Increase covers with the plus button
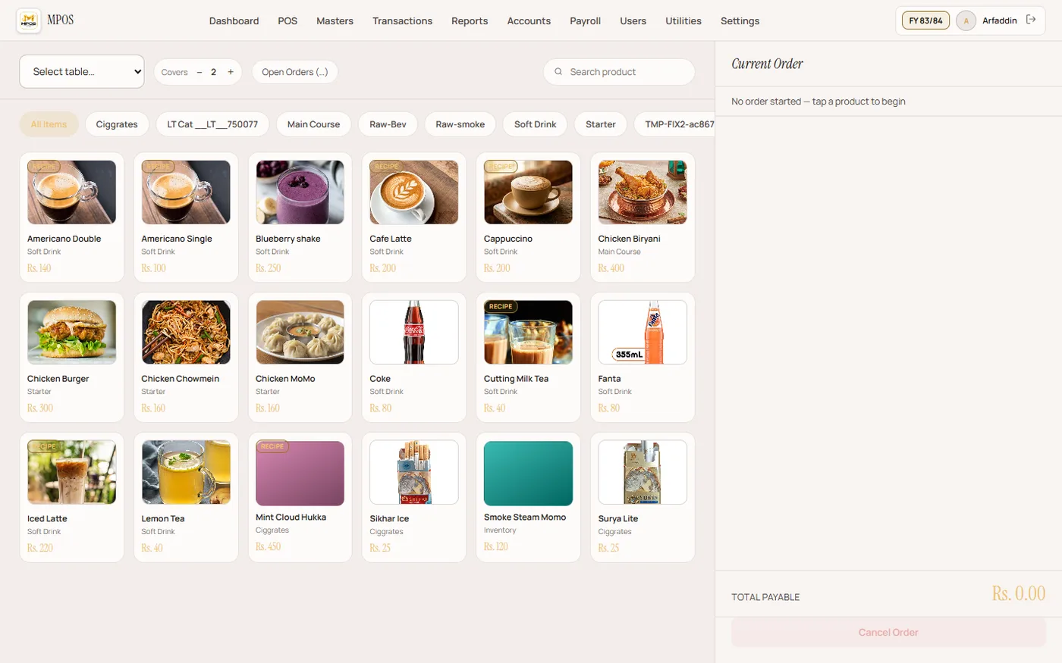 [231, 72]
